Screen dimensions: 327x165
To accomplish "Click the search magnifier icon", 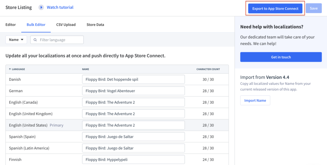I will [x=35, y=40].
